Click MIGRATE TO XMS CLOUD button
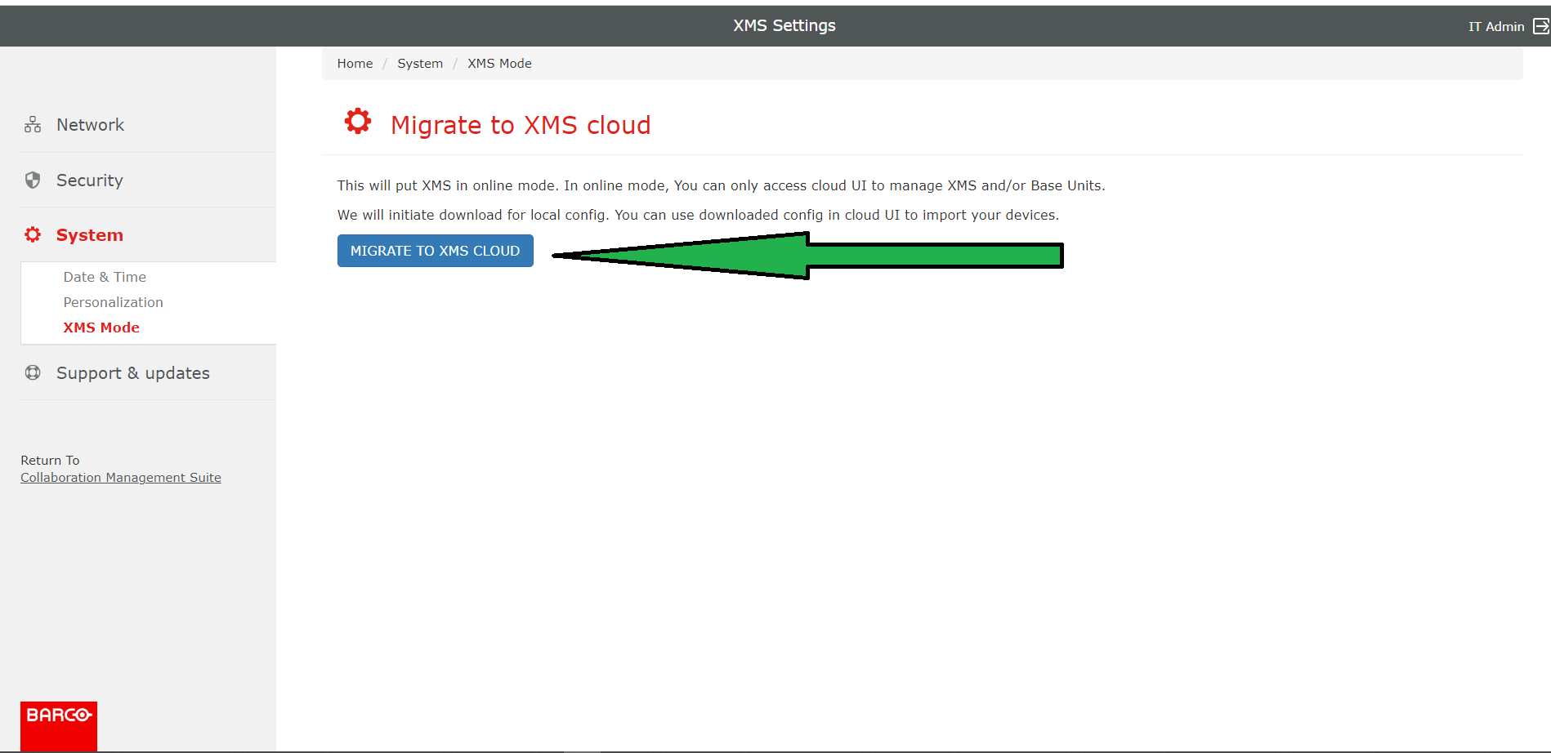The height and width of the screenshot is (753, 1551). (x=436, y=251)
